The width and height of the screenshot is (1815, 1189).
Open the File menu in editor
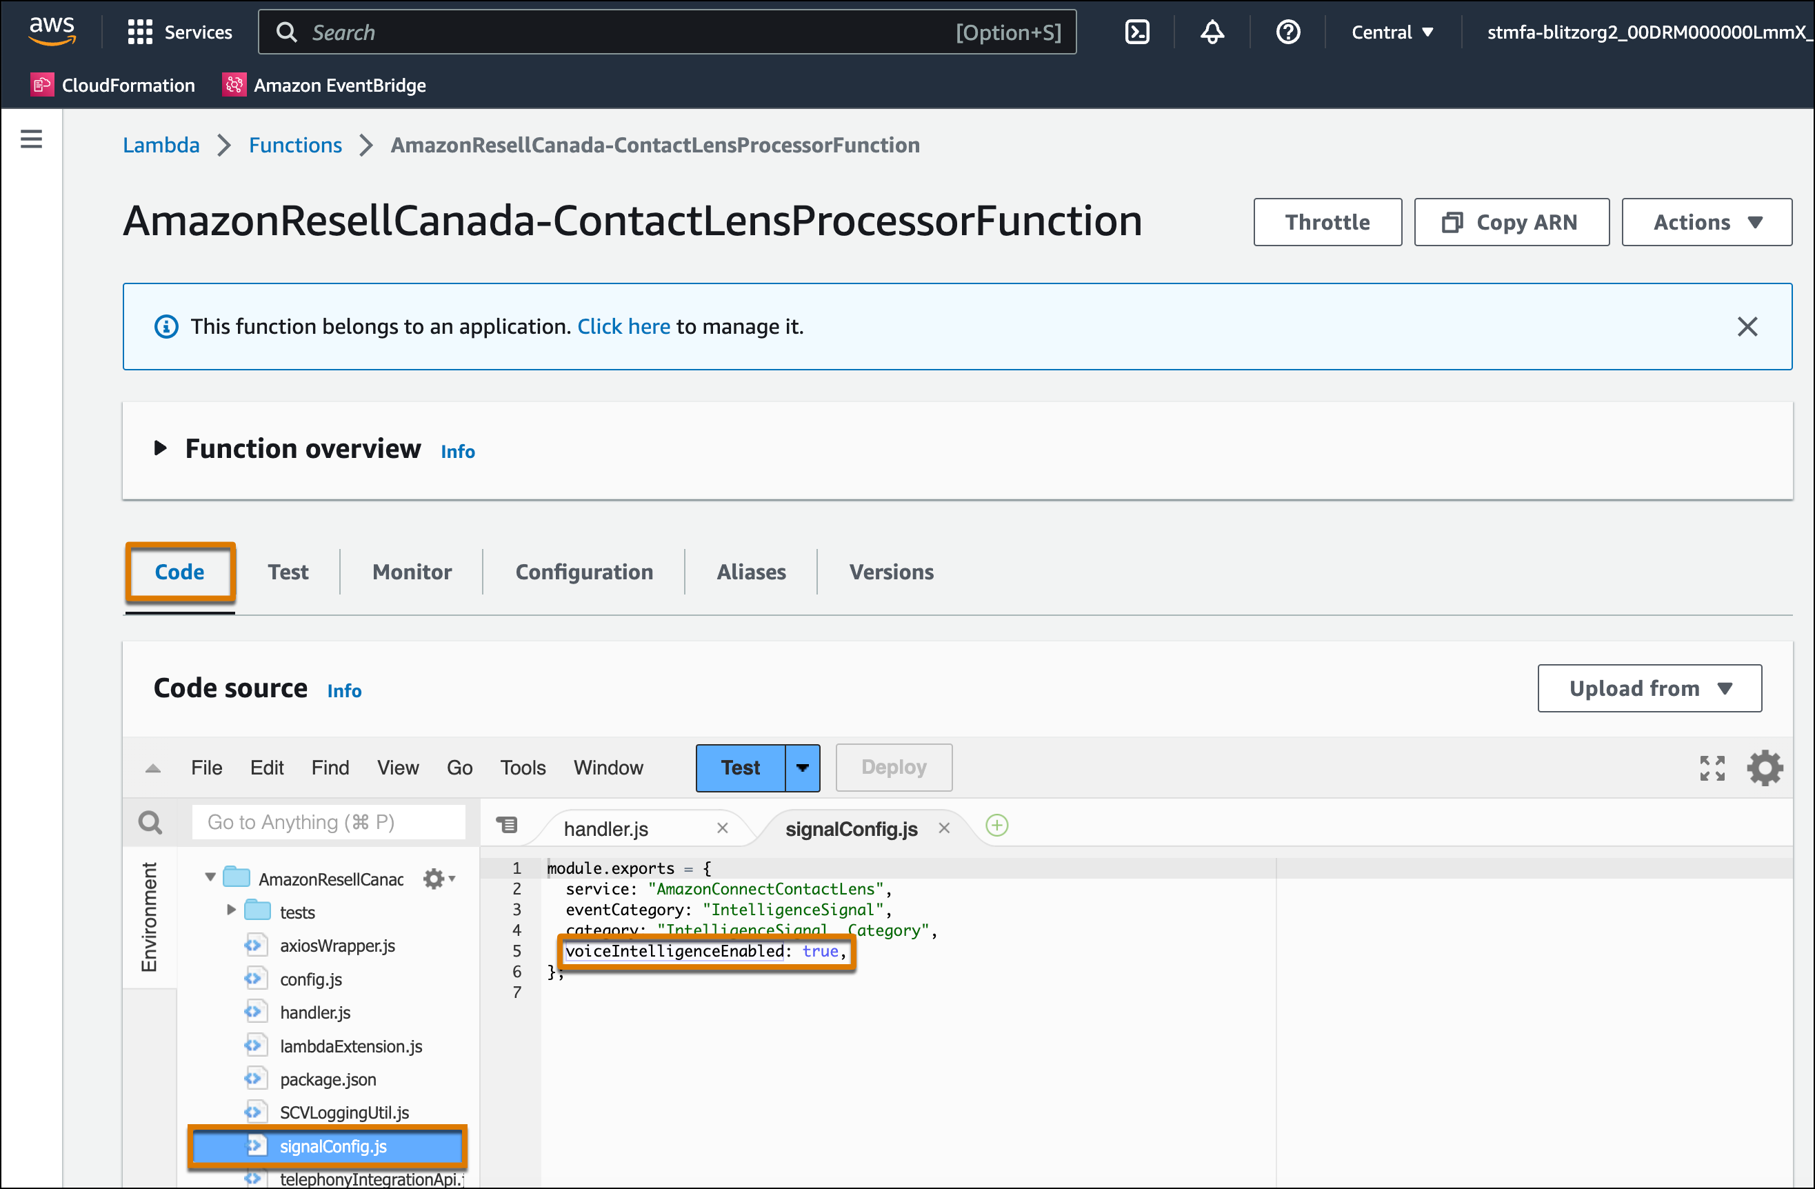click(x=206, y=767)
